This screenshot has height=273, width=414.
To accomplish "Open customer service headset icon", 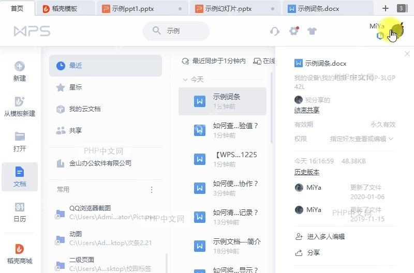I will 275,31.
